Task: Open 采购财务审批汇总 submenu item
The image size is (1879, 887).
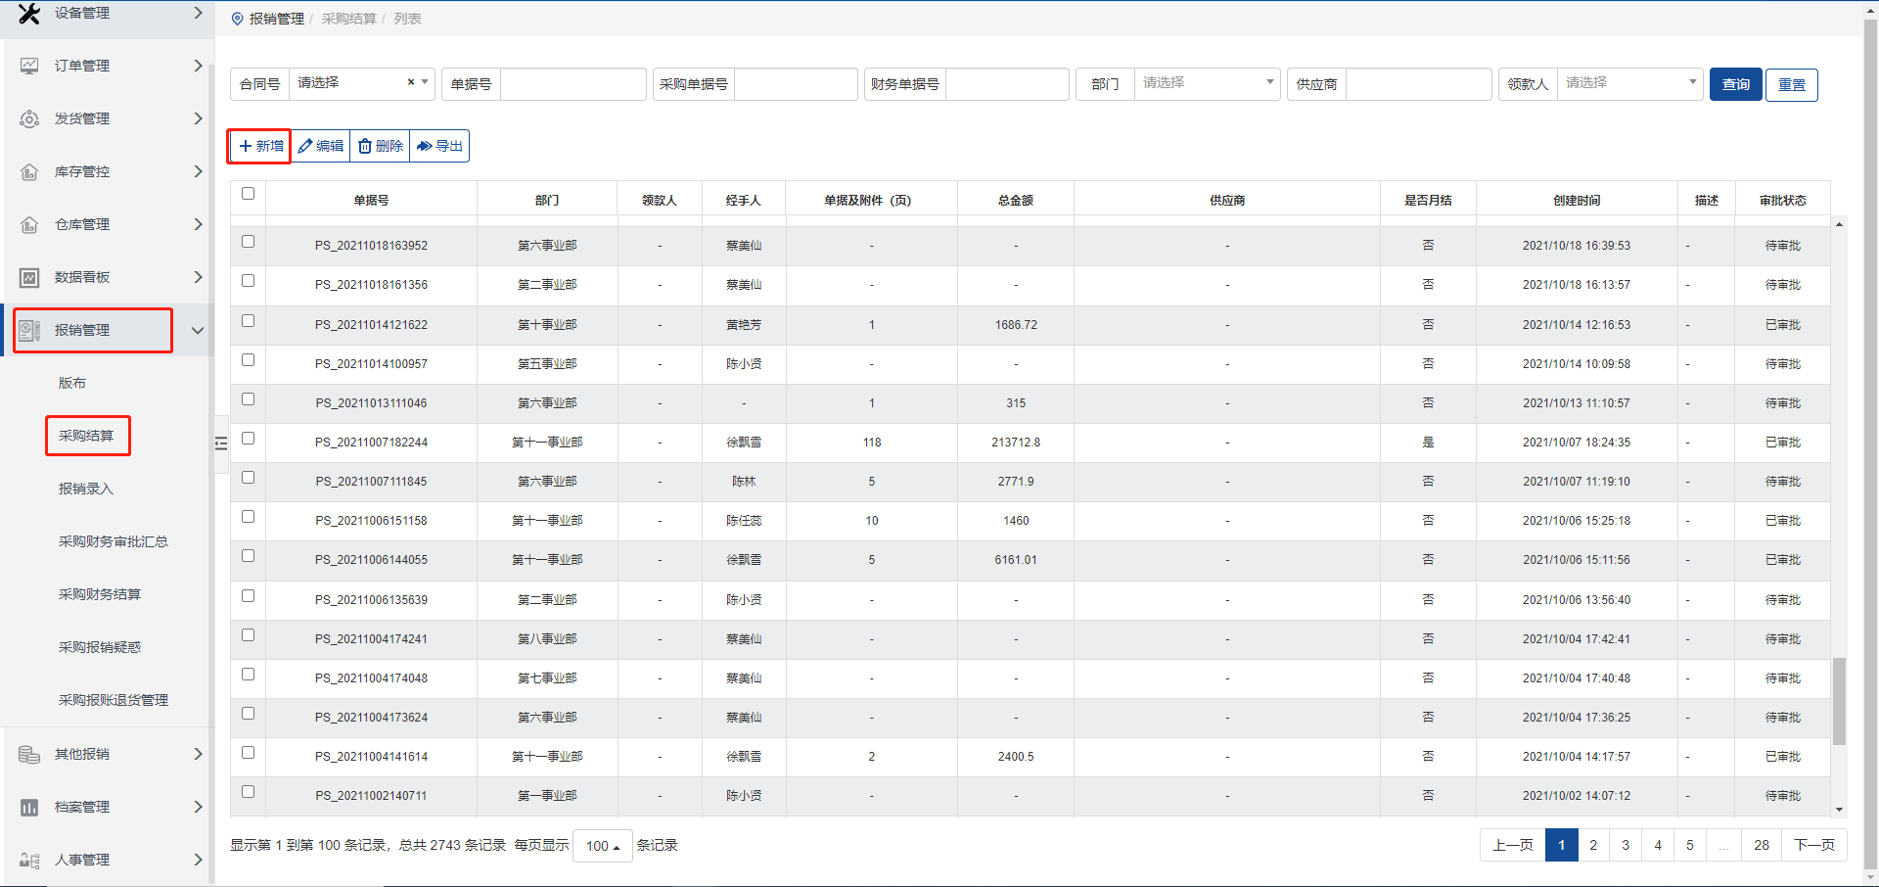Action: (113, 541)
